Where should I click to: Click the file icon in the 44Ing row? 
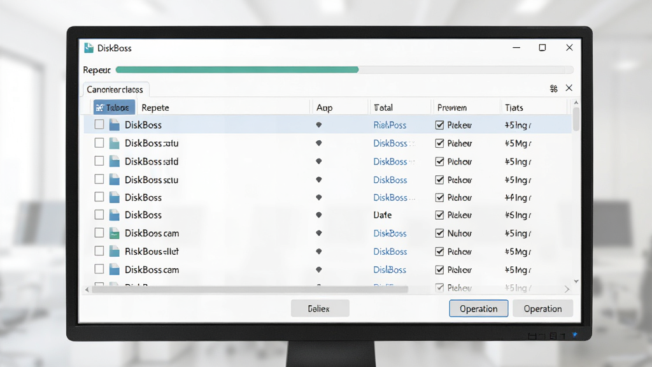[115, 198]
